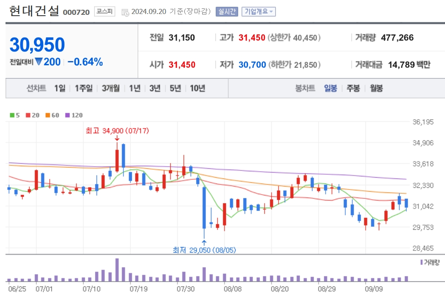Select the 5년 line chart period
445x298 pixels.
click(x=175, y=88)
